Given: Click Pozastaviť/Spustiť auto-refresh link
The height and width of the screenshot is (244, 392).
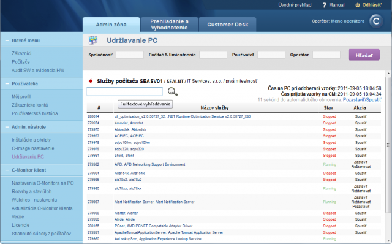Looking at the screenshot, I should 362,99.
